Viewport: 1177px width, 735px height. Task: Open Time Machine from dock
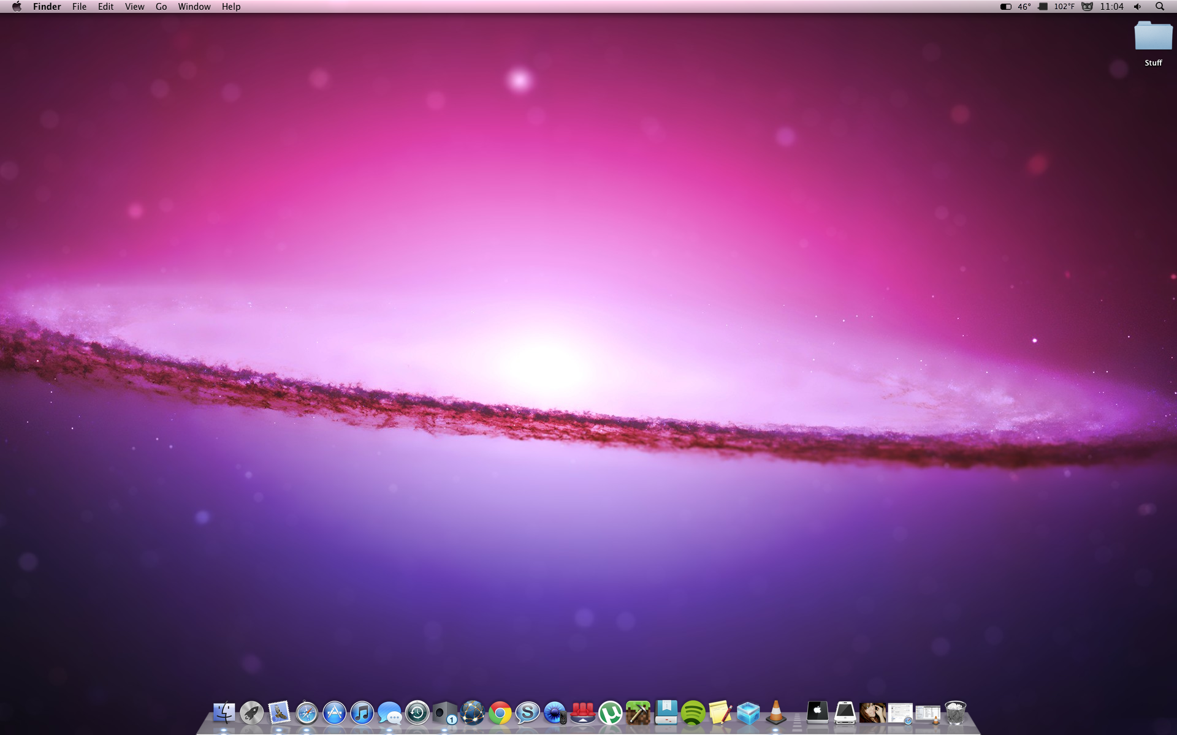(x=417, y=713)
